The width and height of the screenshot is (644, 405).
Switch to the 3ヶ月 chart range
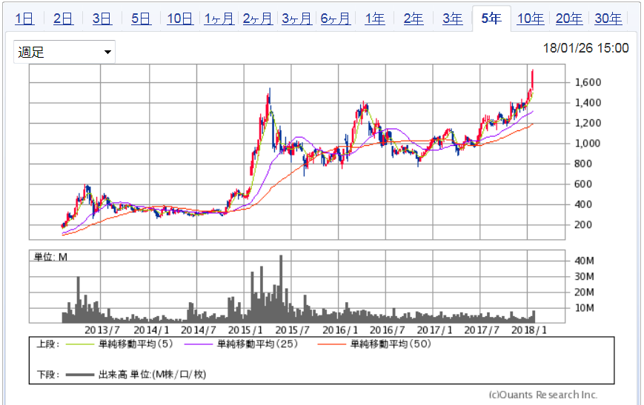click(296, 19)
